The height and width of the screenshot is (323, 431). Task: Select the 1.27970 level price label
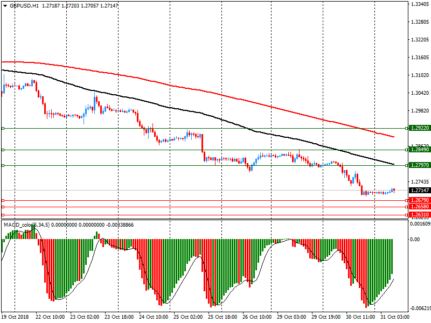pyautogui.click(x=419, y=165)
